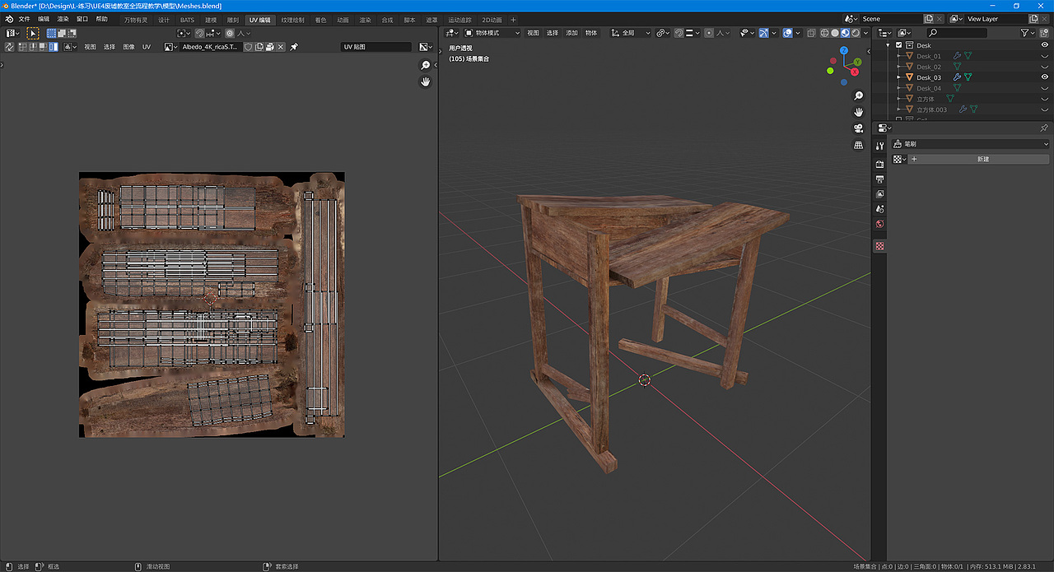Toggle visibility of the Desk collection
The width and height of the screenshot is (1054, 572).
point(1044,45)
